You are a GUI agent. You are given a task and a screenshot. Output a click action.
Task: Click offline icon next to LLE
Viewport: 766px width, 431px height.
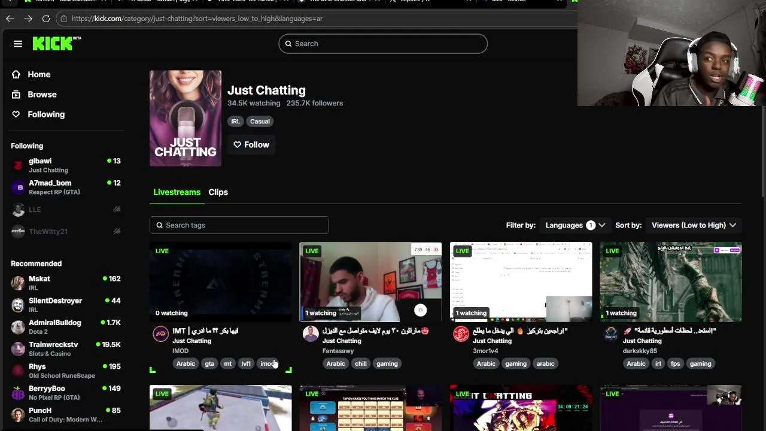(117, 209)
